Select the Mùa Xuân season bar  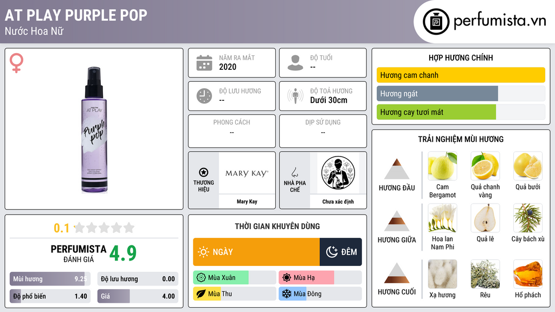[x=235, y=278]
